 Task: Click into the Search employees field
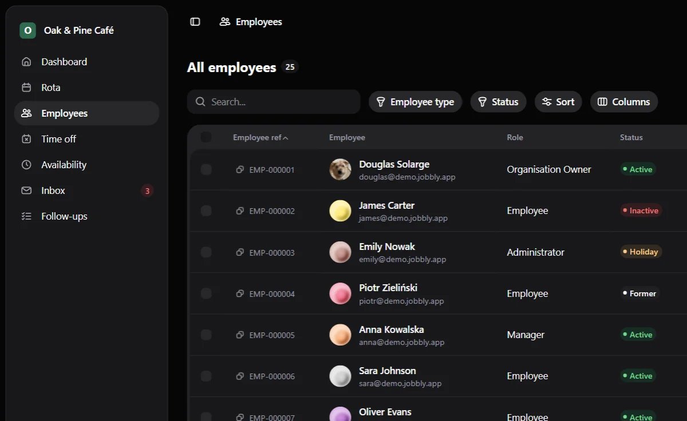(274, 102)
